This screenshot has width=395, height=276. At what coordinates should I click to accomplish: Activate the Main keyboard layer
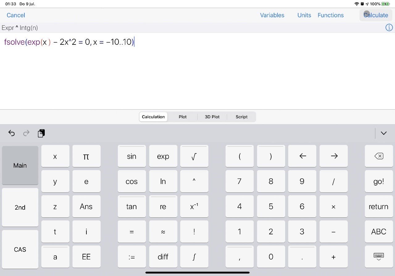(x=20, y=165)
